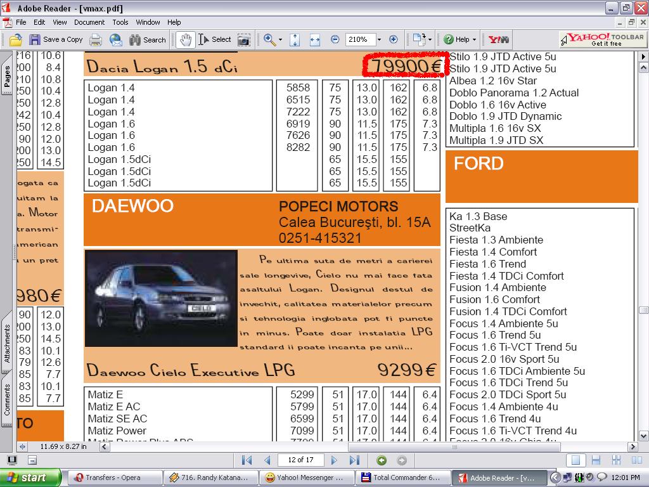Click the Snapshot camera tool
The height and width of the screenshot is (487, 649).
tap(243, 39)
